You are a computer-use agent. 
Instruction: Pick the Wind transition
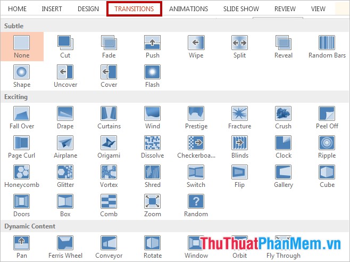point(153,118)
